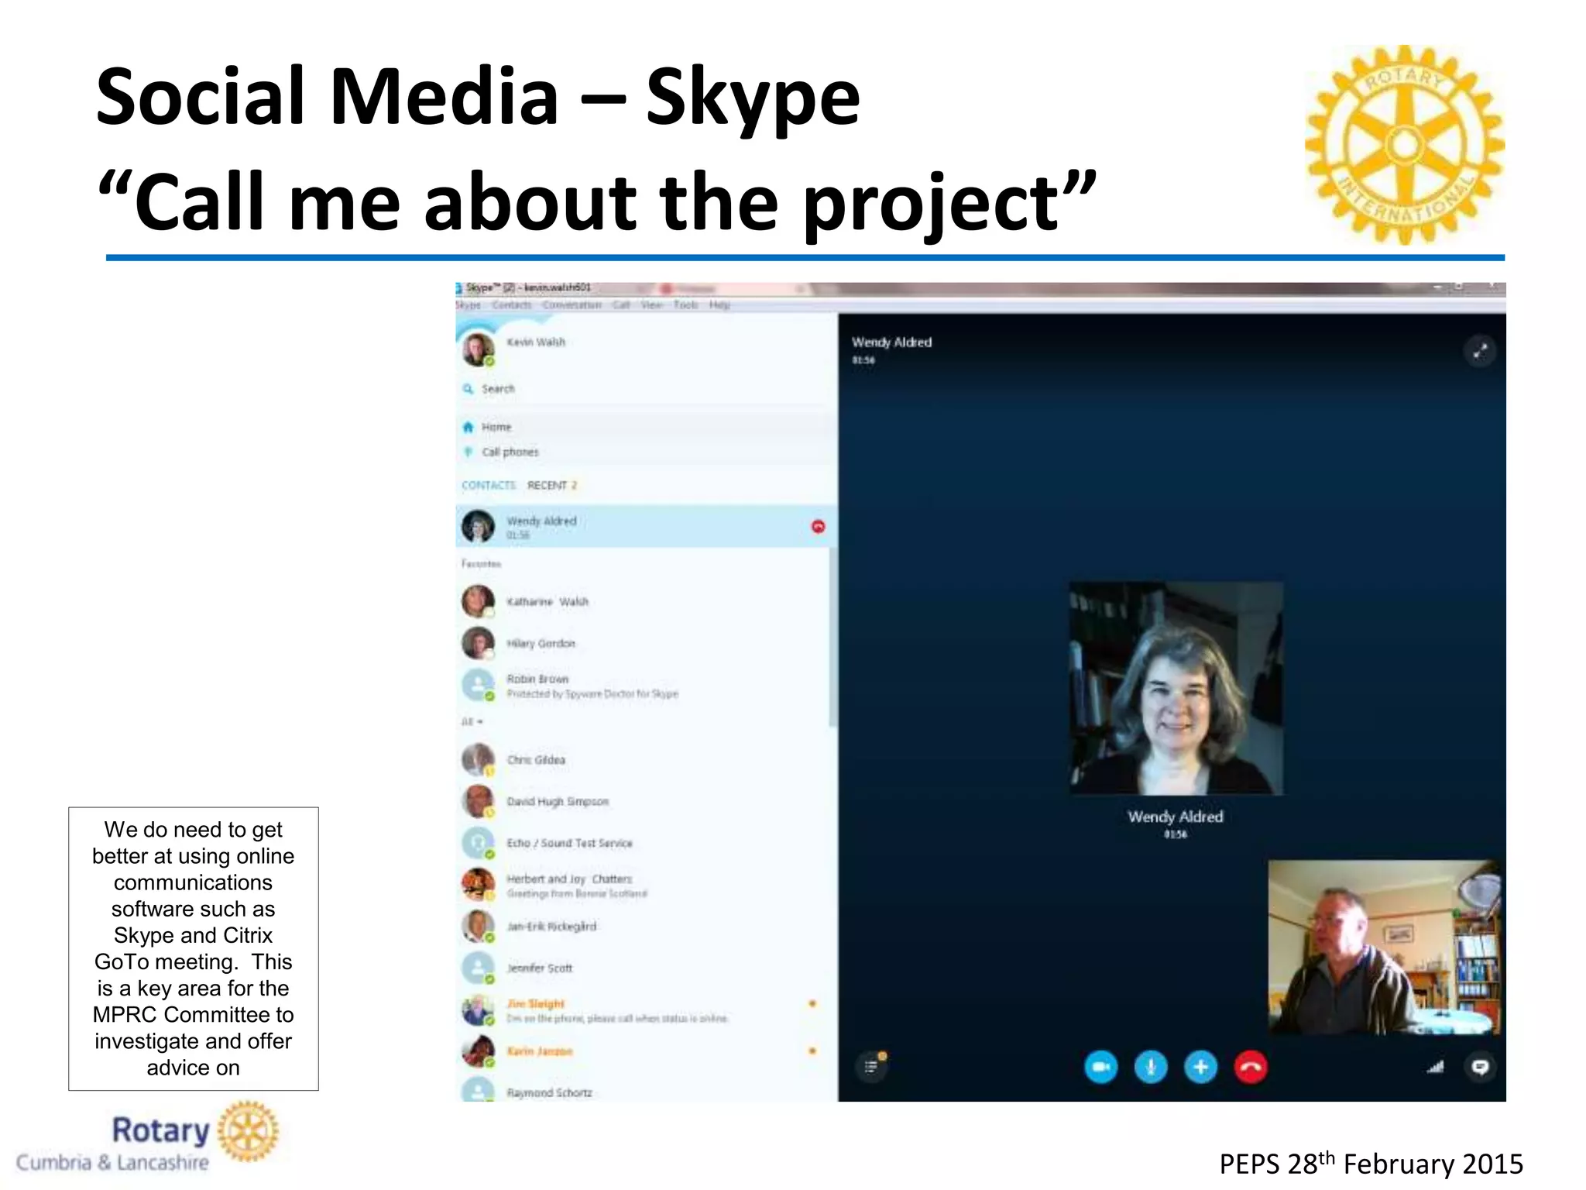This screenshot has width=1586, height=1190.
Task: Click orange unread dot beside Jim Sleight
Action: click(x=812, y=1004)
